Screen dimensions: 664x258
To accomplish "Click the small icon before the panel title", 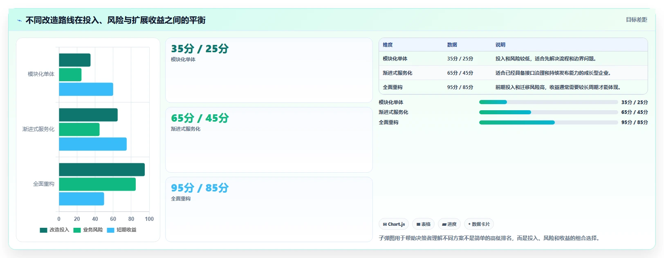I will point(19,20).
